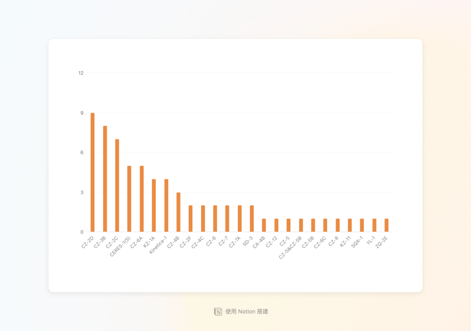
Task: Select the CZ-5&CZ-5B bar
Action: pos(301,225)
